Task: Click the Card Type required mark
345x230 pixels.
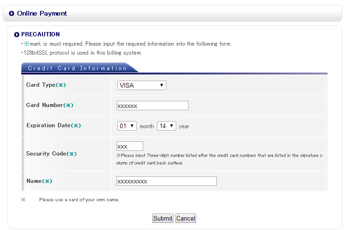Action: [x=61, y=85]
